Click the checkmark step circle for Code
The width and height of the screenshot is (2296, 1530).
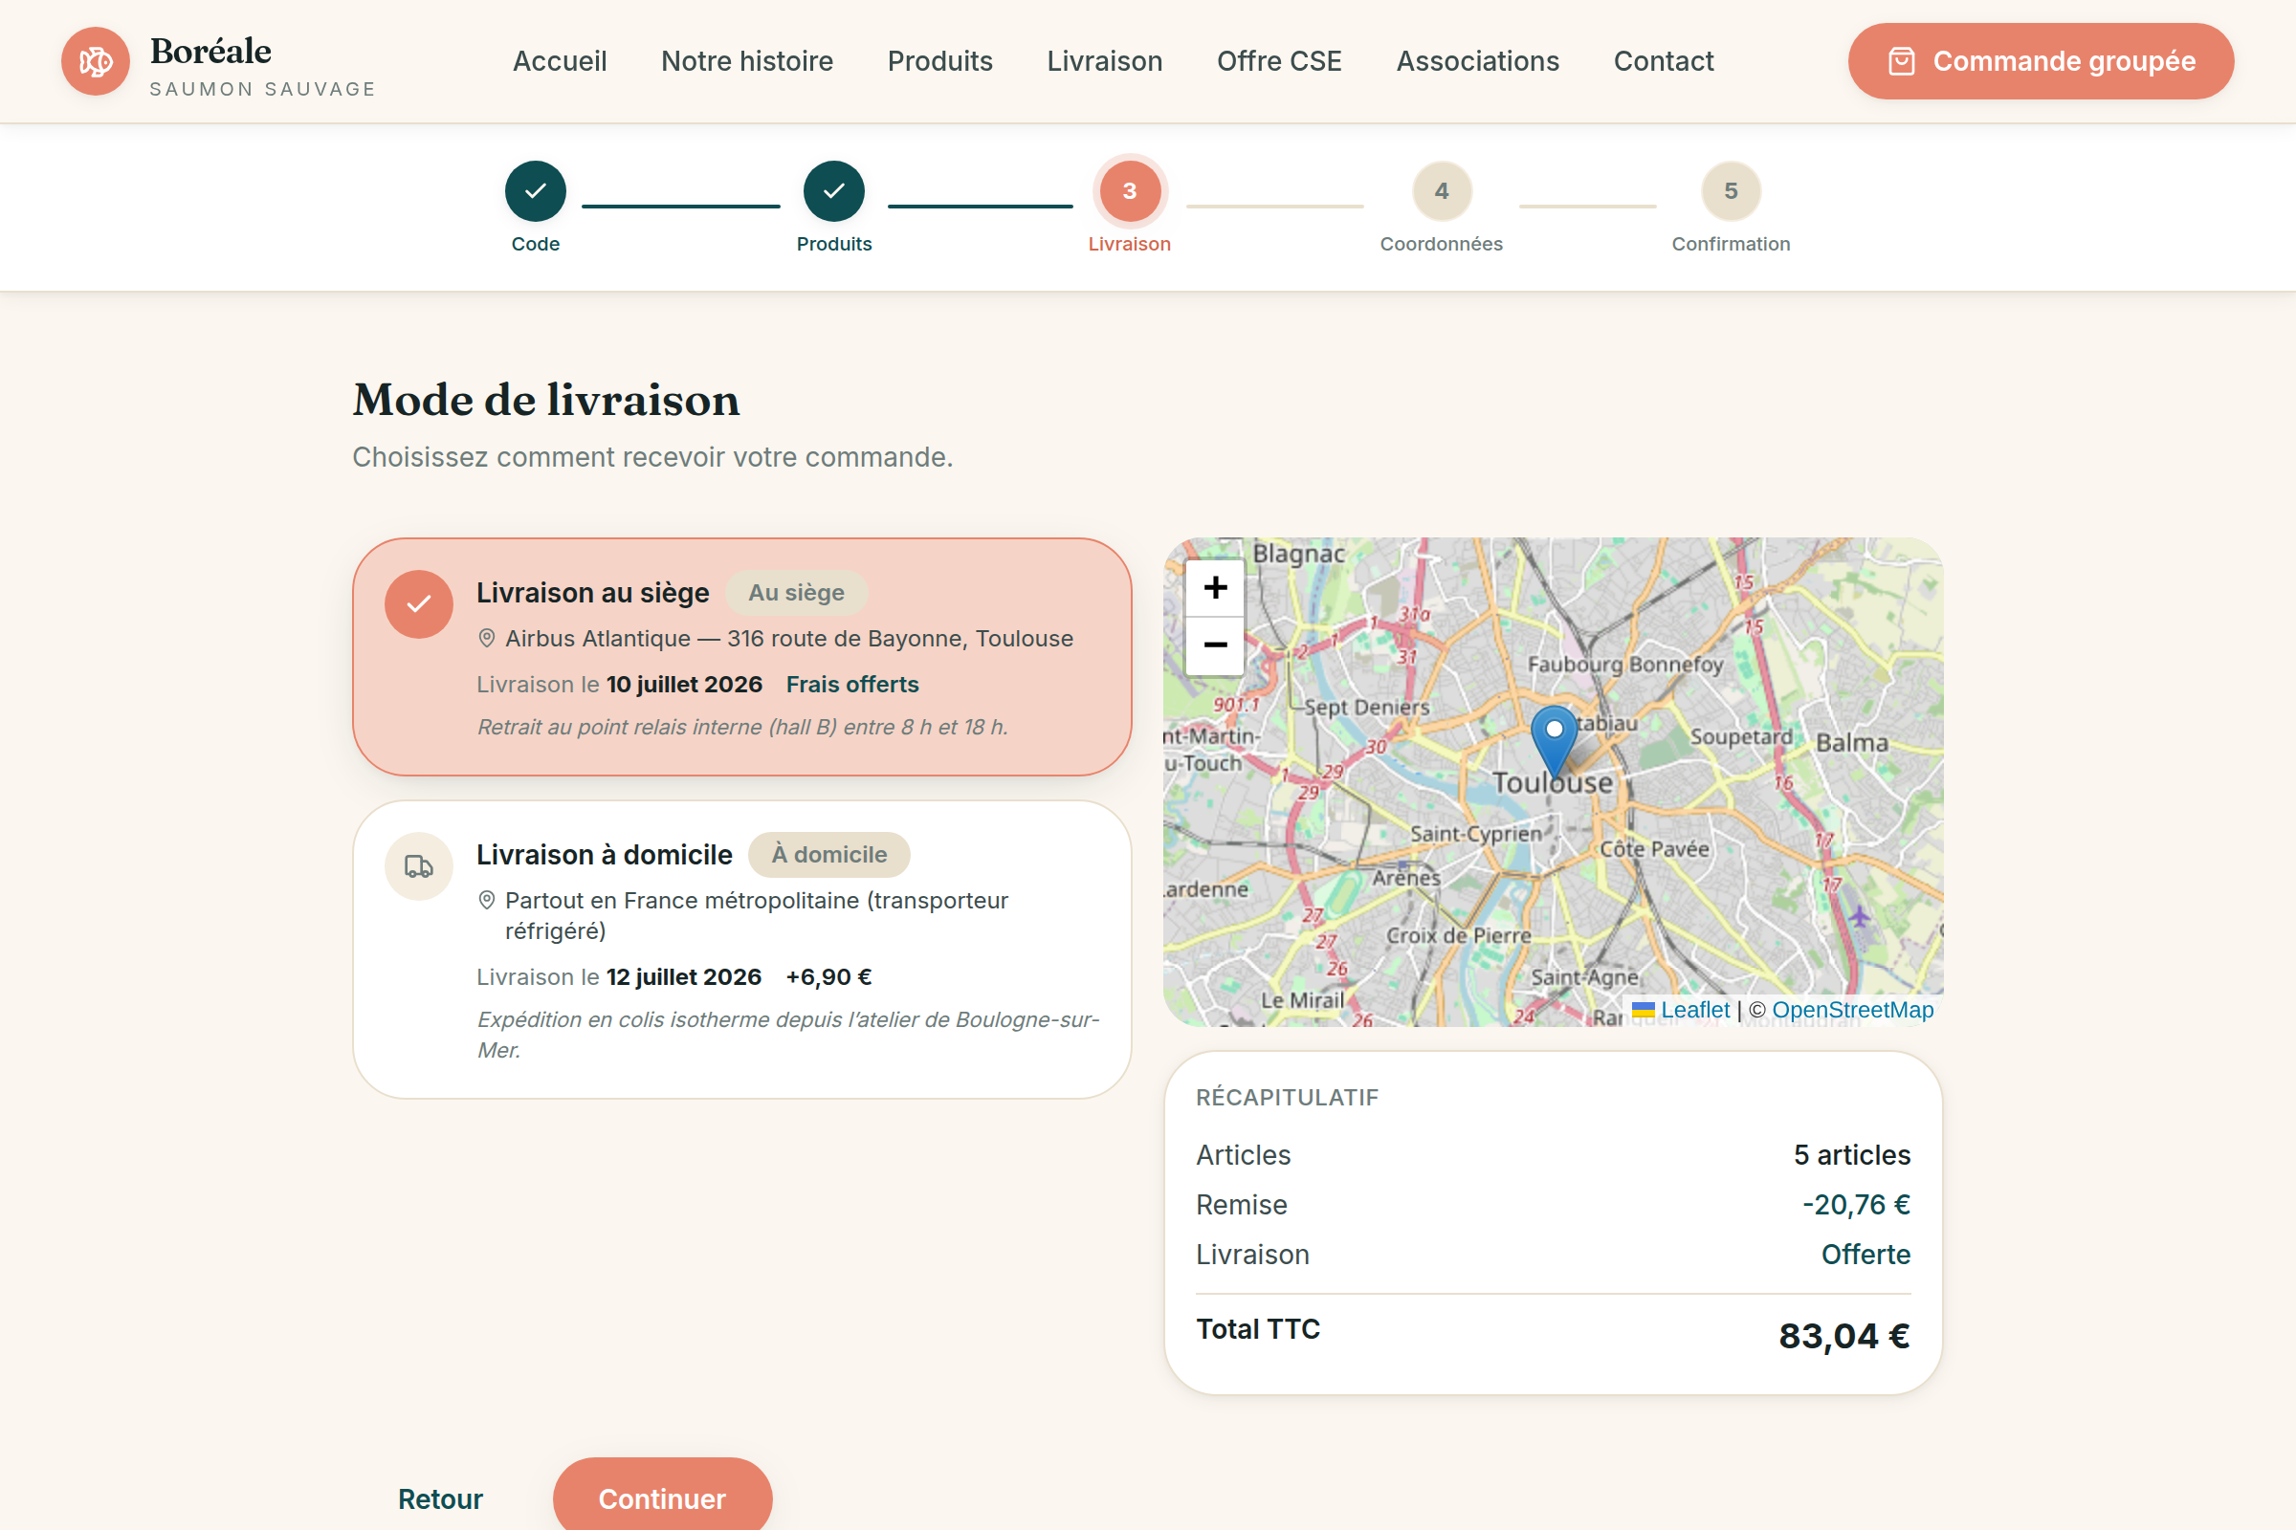pyautogui.click(x=536, y=191)
